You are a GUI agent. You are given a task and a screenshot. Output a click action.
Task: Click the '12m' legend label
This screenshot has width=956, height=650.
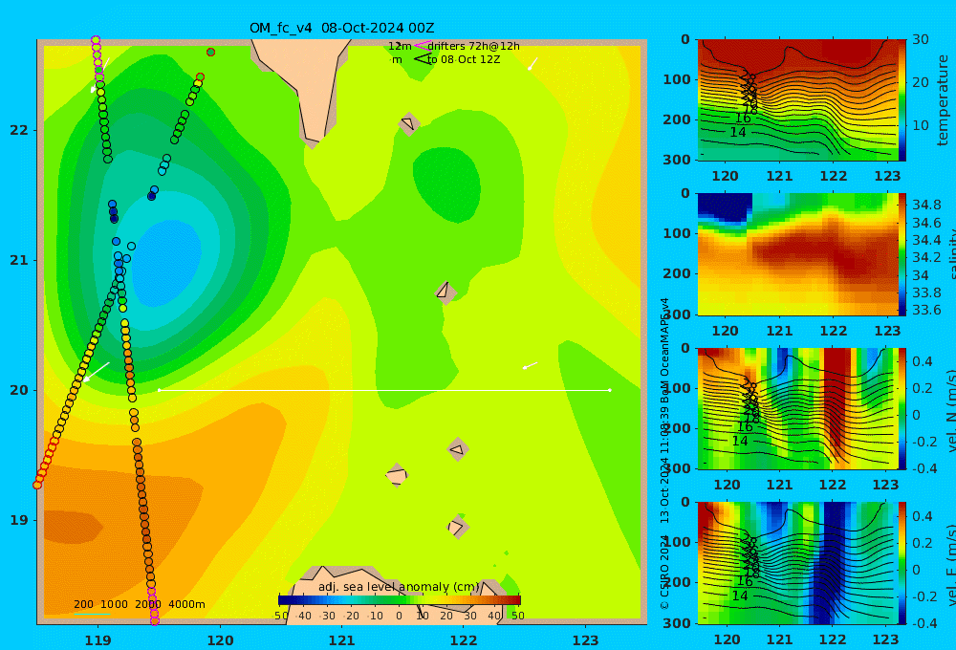tap(400, 46)
